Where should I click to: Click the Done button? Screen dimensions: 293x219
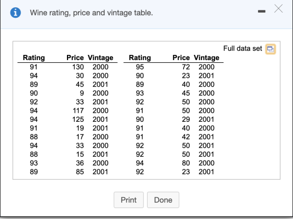[x=163, y=200]
